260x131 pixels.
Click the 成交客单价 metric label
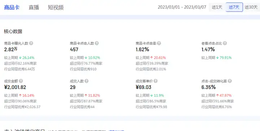tap(144, 81)
